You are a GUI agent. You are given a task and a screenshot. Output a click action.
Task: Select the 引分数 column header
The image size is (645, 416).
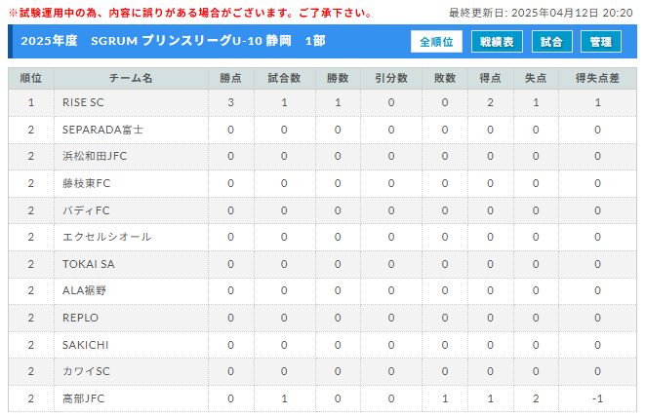tap(391, 79)
